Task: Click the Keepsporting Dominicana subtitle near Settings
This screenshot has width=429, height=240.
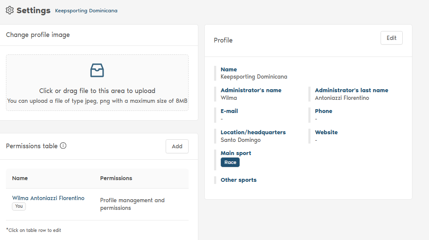Action: pyautogui.click(x=86, y=11)
